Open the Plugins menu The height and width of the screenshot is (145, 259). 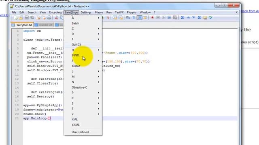[132, 12]
